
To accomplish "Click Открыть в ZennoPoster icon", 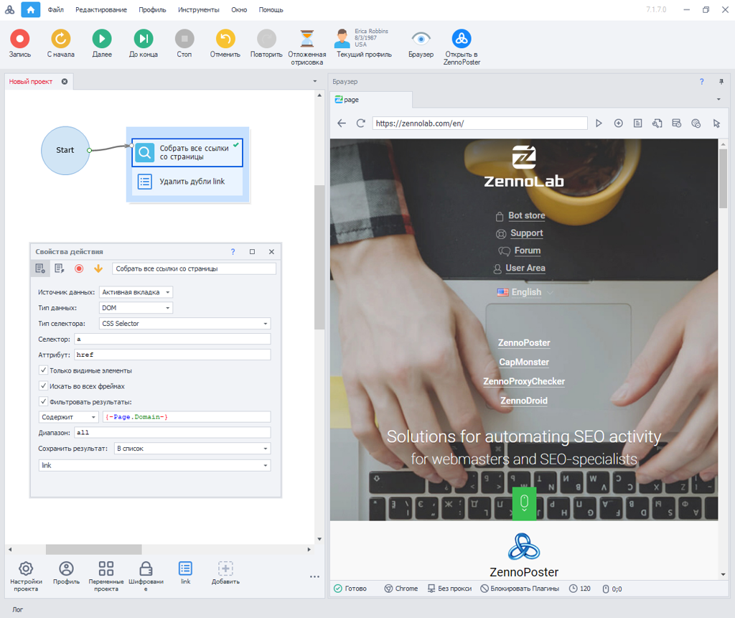I will click(462, 39).
